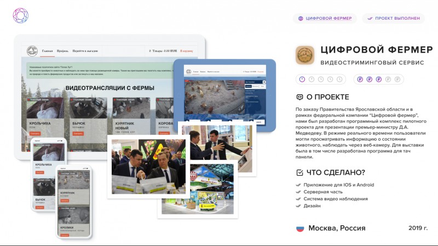Click the checkbox icon beside ЧТО СДЕЛАНО?
The image size is (438, 246).
click(x=299, y=172)
